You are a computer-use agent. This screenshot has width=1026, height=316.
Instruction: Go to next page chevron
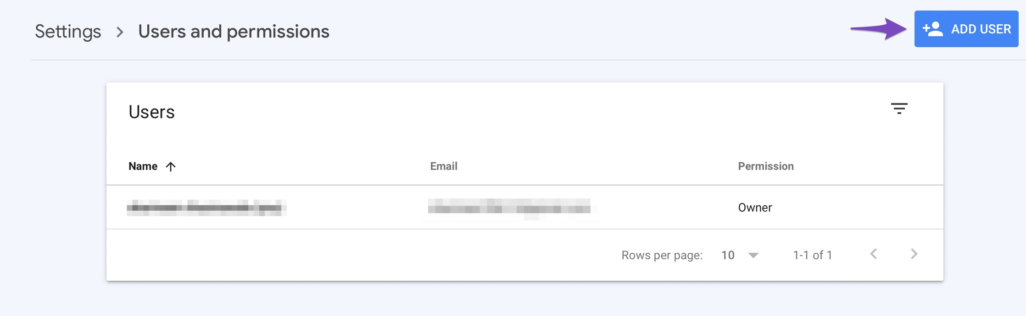pos(914,254)
